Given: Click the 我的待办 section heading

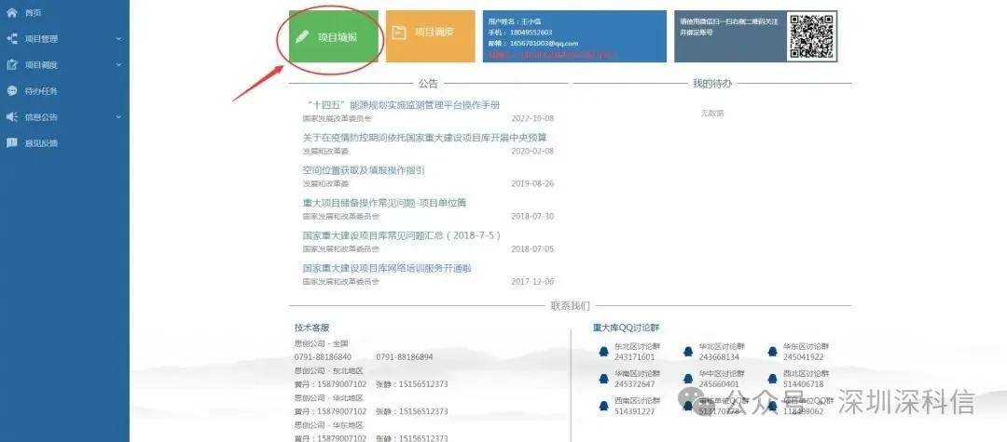Looking at the screenshot, I should pyautogui.click(x=712, y=83).
